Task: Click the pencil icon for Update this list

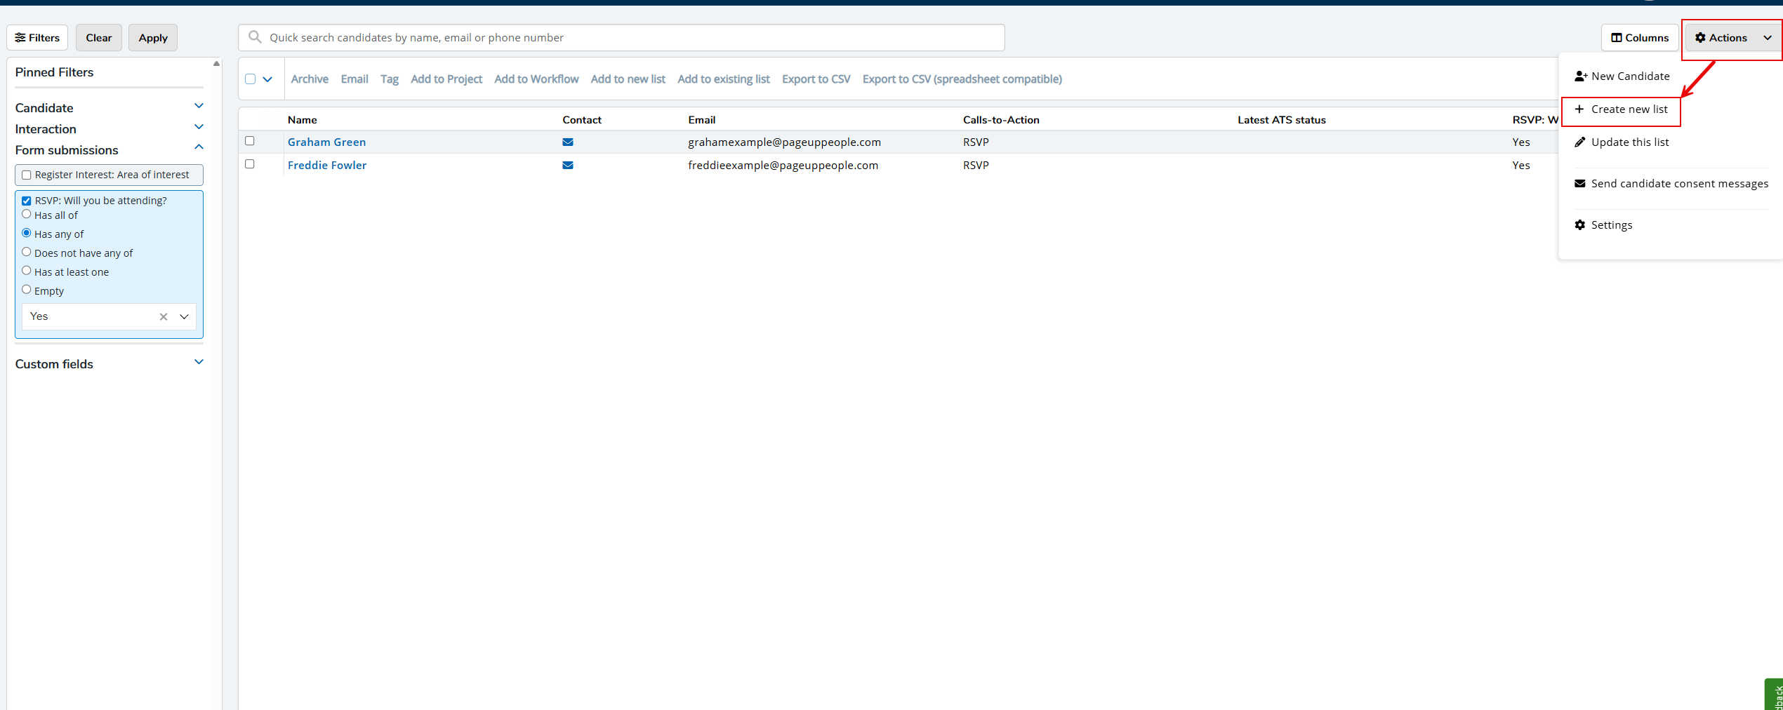Action: click(x=1580, y=142)
